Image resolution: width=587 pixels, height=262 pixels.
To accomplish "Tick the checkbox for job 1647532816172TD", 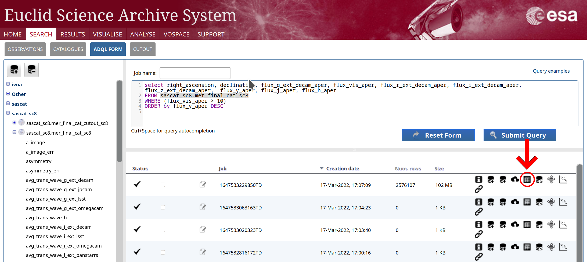I will pyautogui.click(x=163, y=252).
